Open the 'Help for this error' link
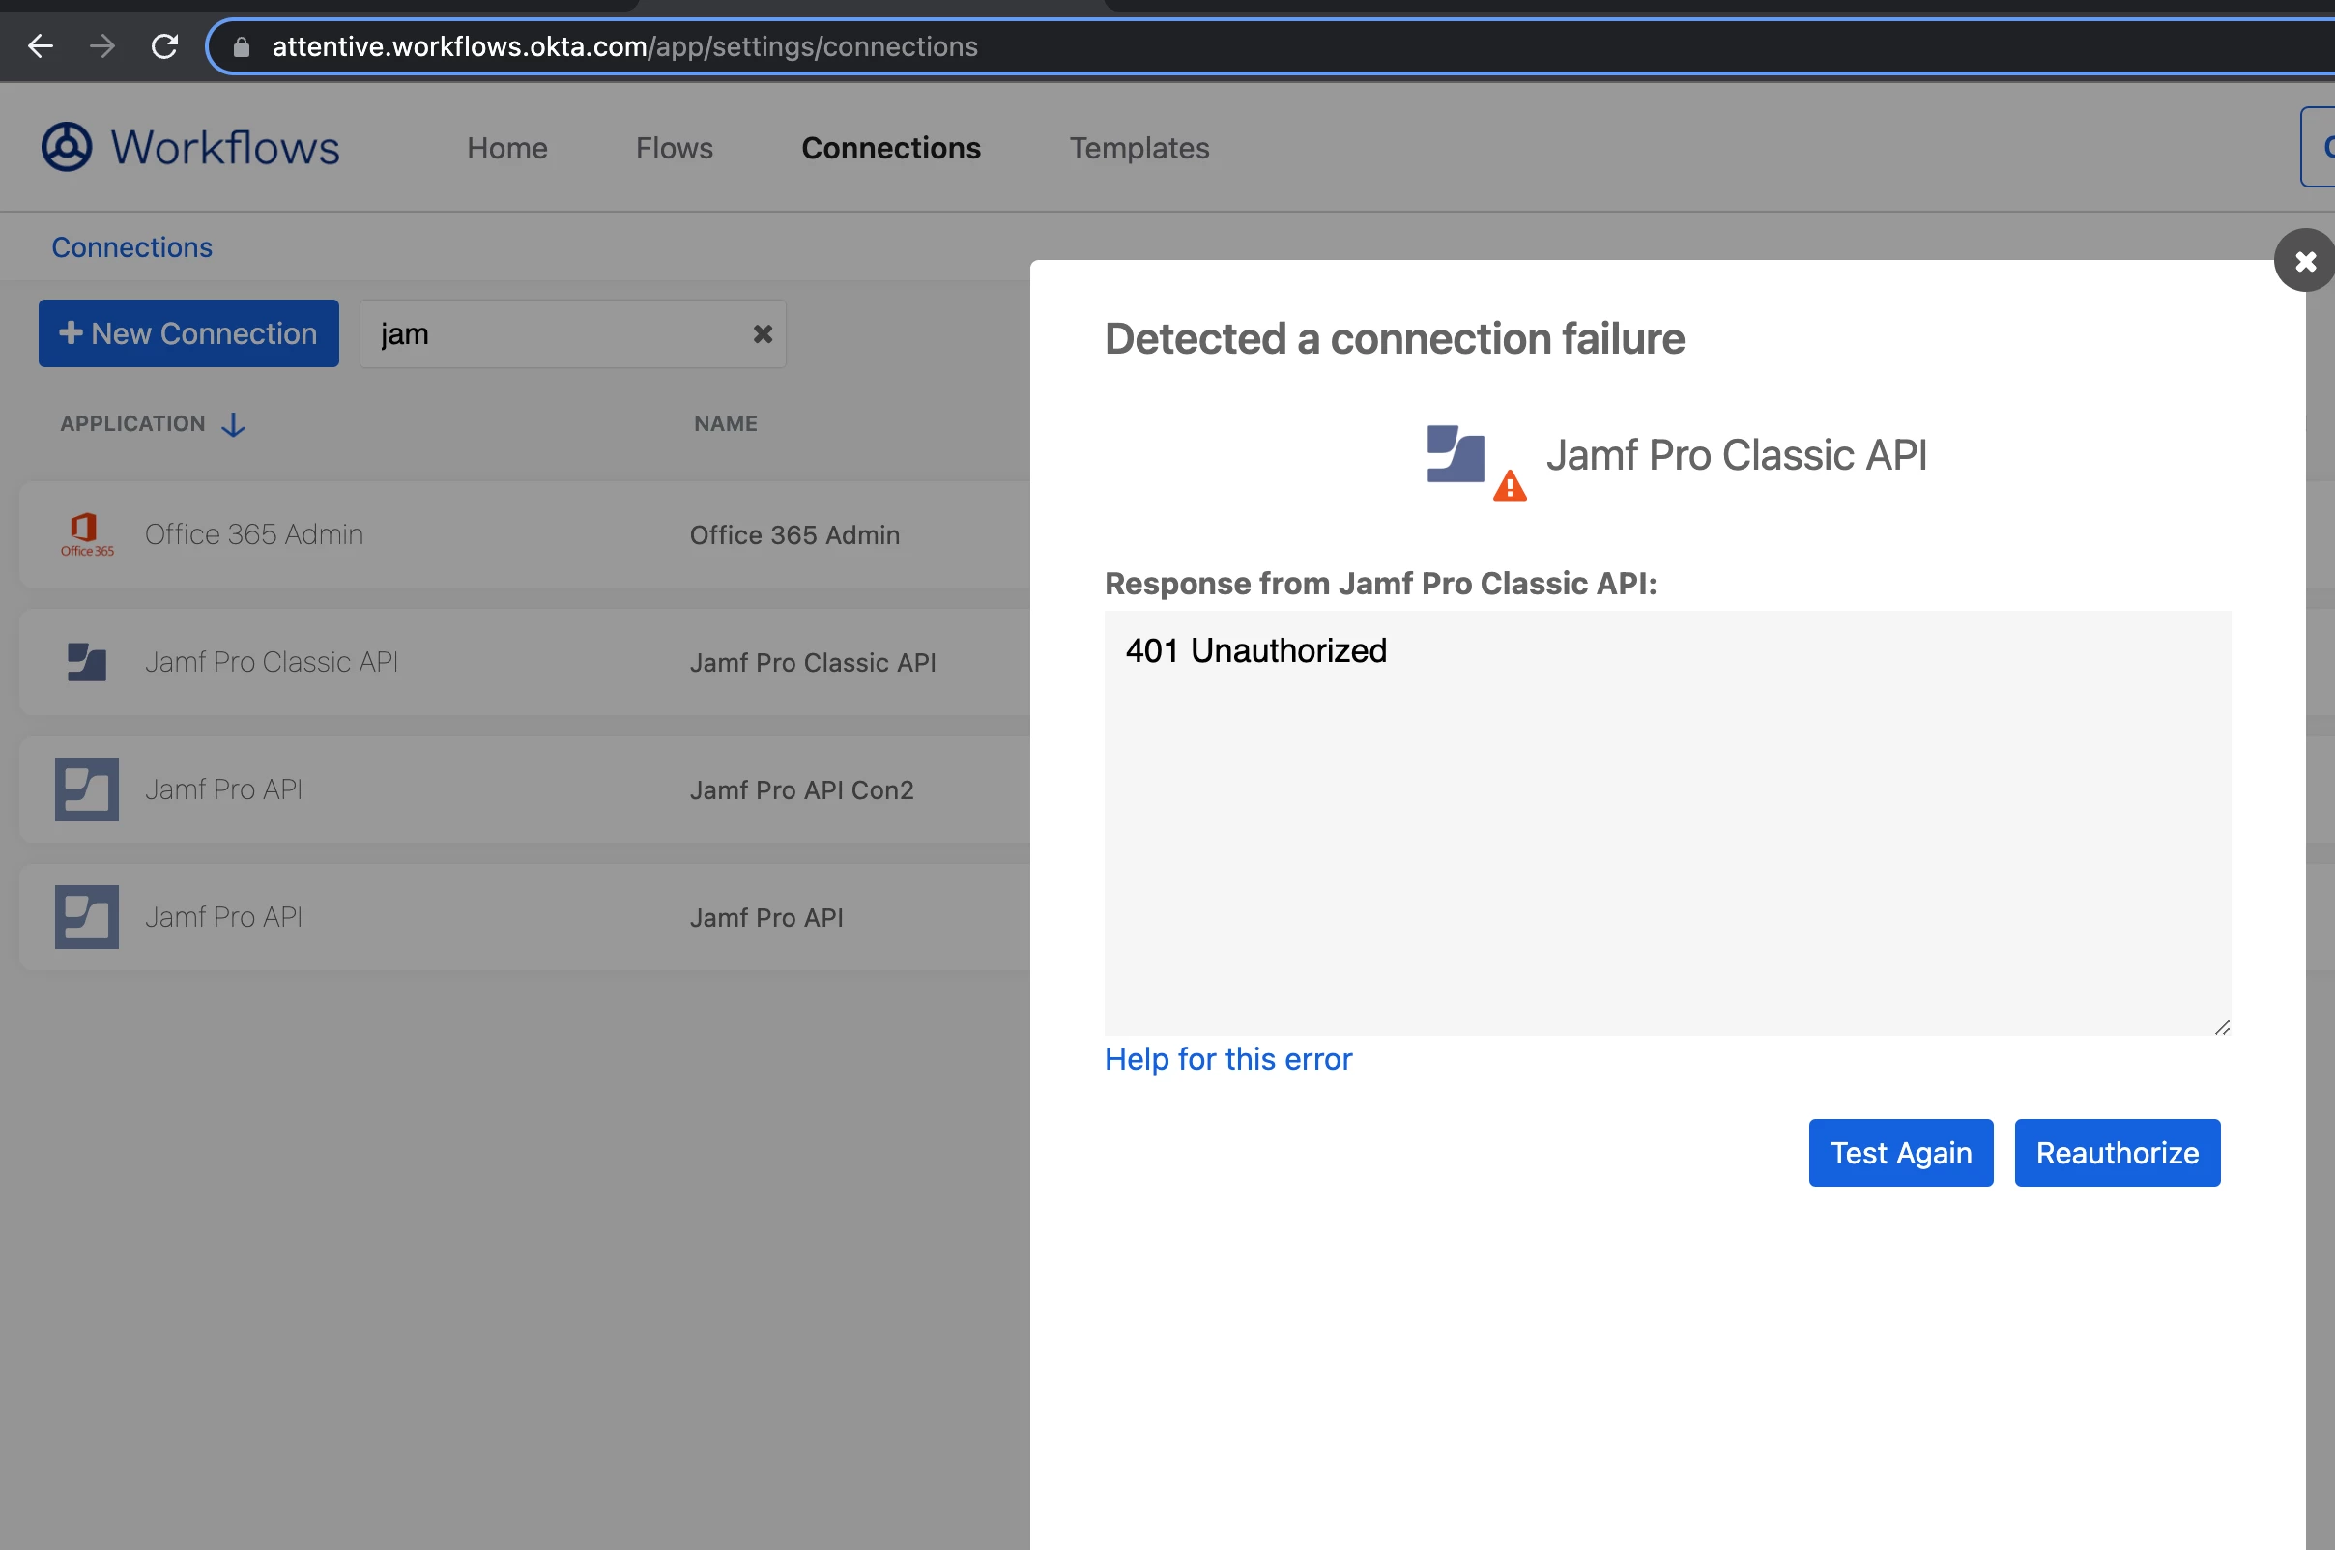Viewport: 2335px width, 1550px height. (x=1227, y=1060)
